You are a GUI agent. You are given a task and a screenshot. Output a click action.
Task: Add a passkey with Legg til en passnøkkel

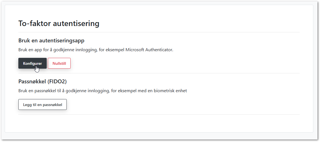point(43,105)
